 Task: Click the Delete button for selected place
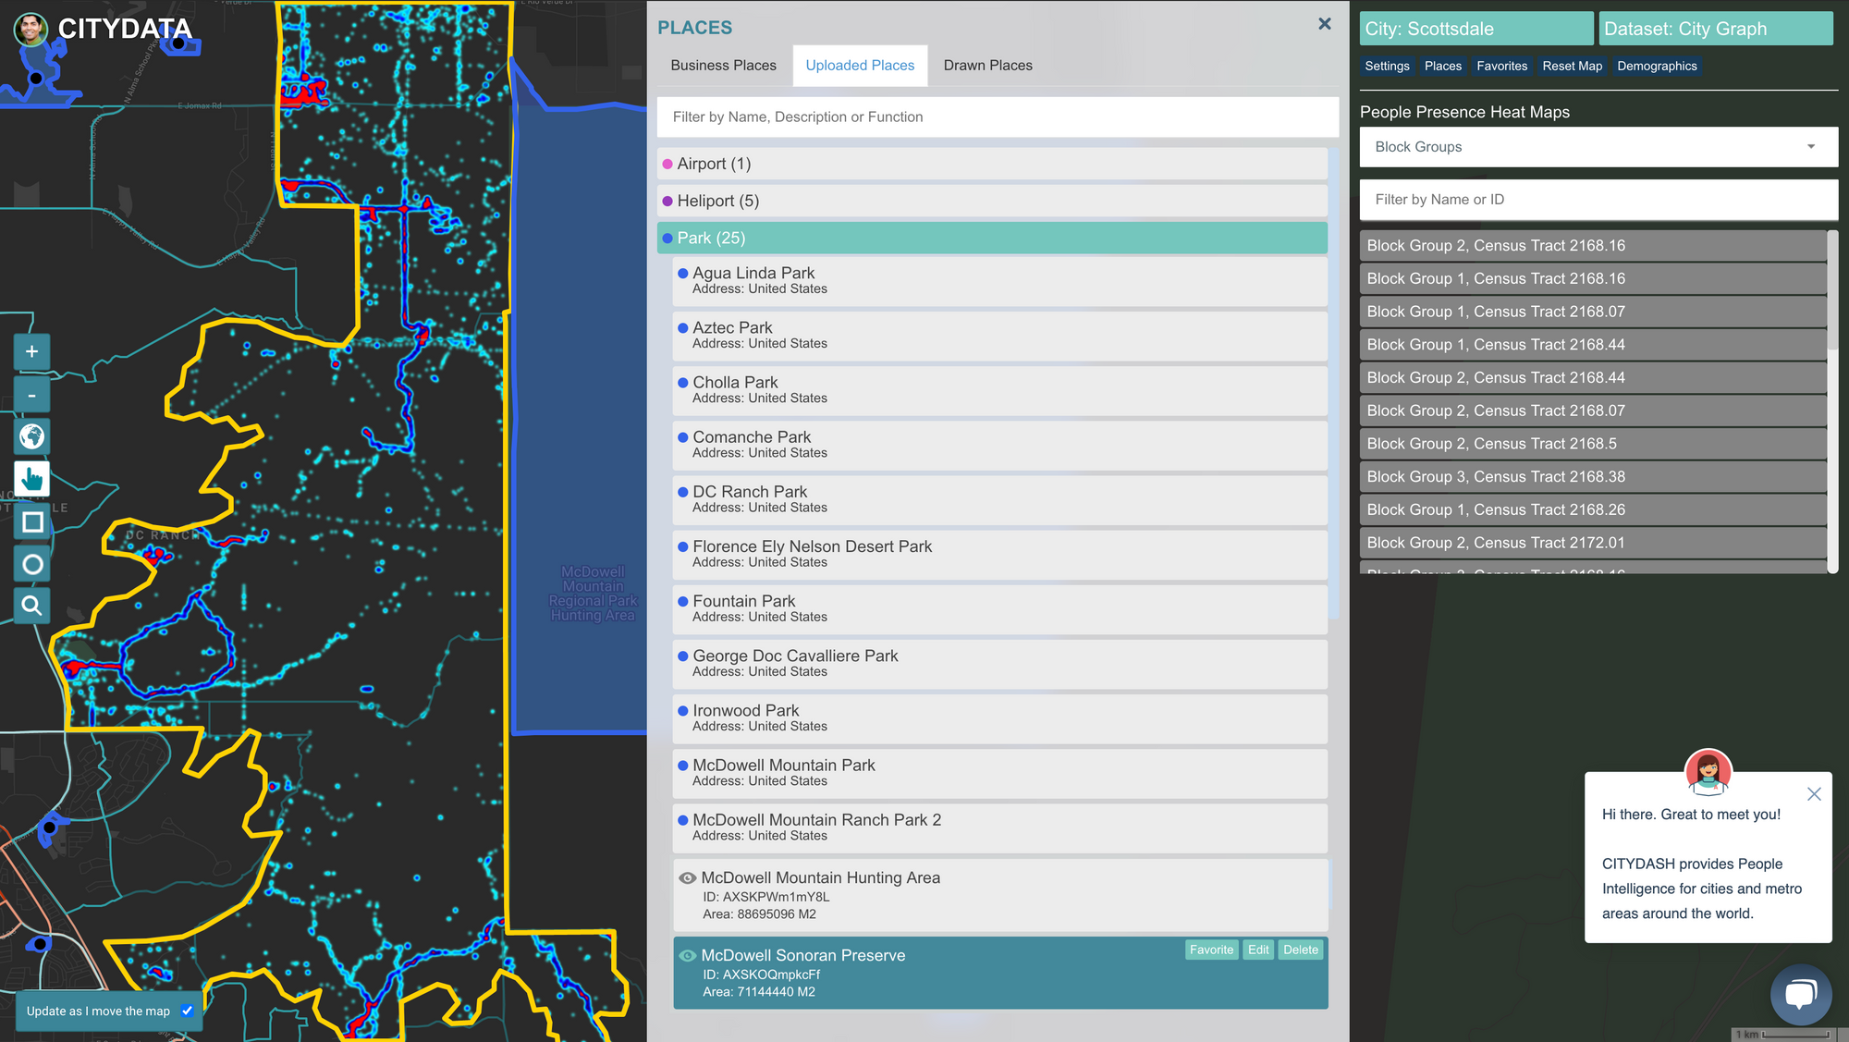click(1300, 950)
